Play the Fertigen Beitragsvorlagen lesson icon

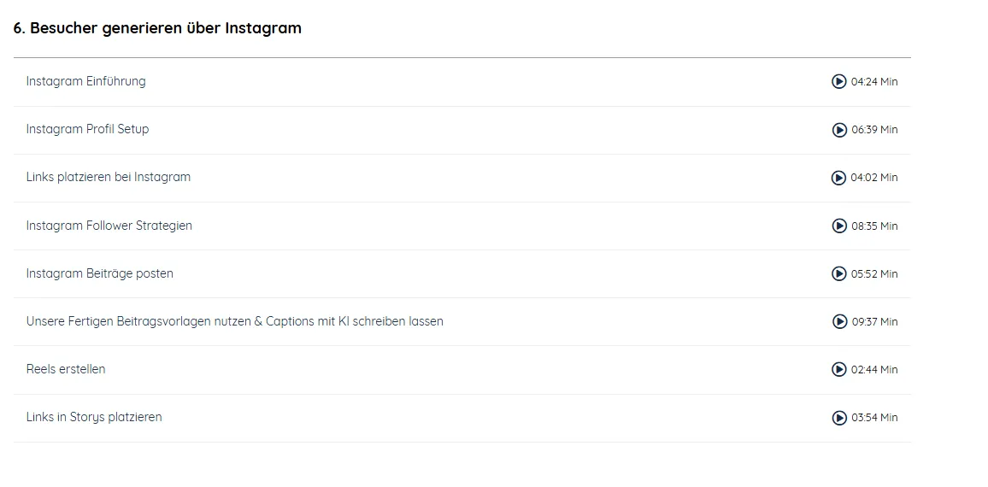(839, 321)
